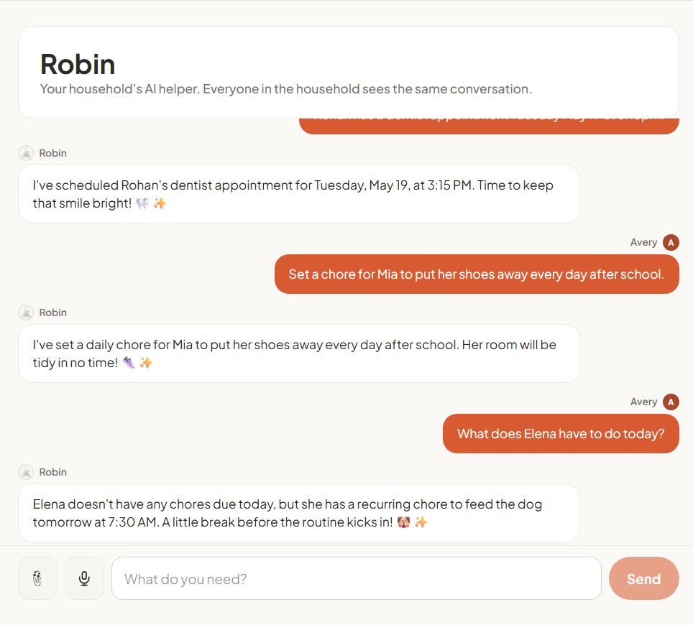Click 'Avery' name above Elena question

[643, 402]
